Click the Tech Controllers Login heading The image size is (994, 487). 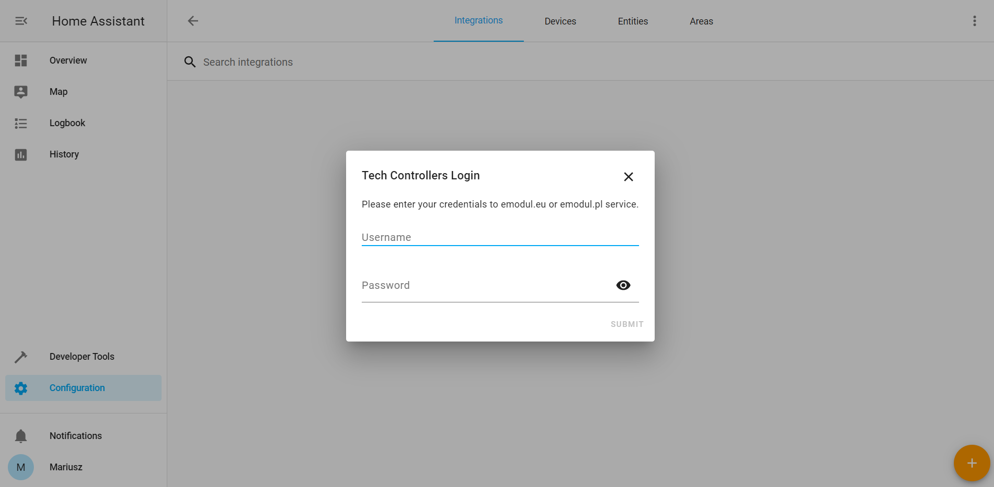(x=421, y=175)
